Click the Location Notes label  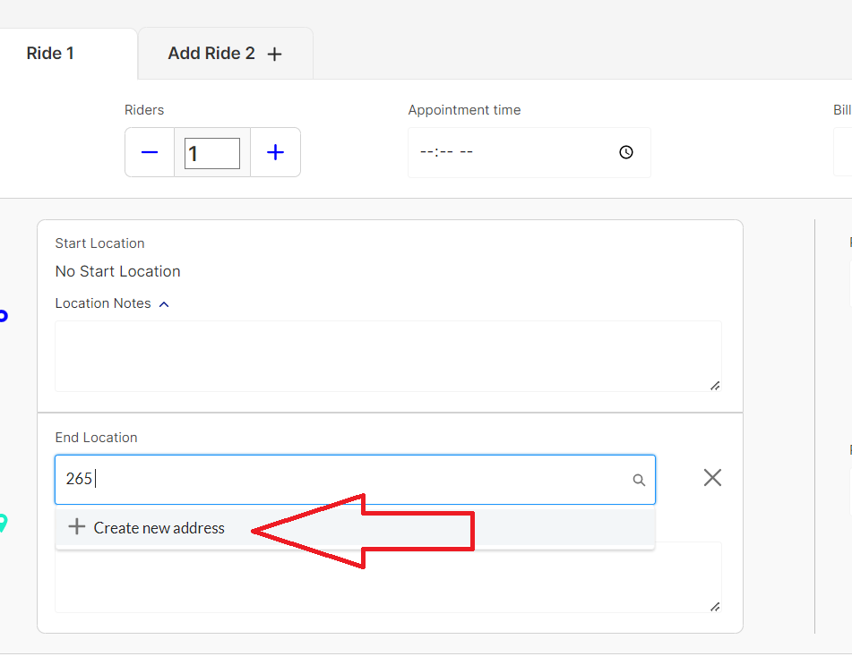[x=103, y=303]
